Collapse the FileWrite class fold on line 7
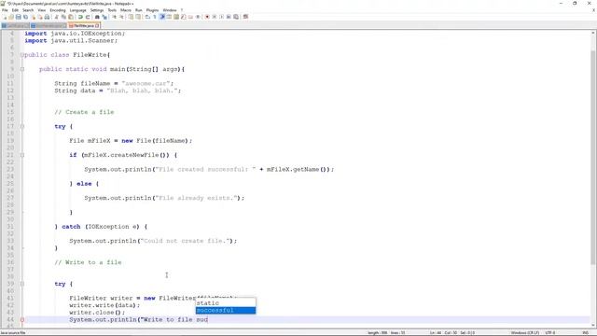Image resolution: width=597 pixels, height=336 pixels. coord(22,55)
